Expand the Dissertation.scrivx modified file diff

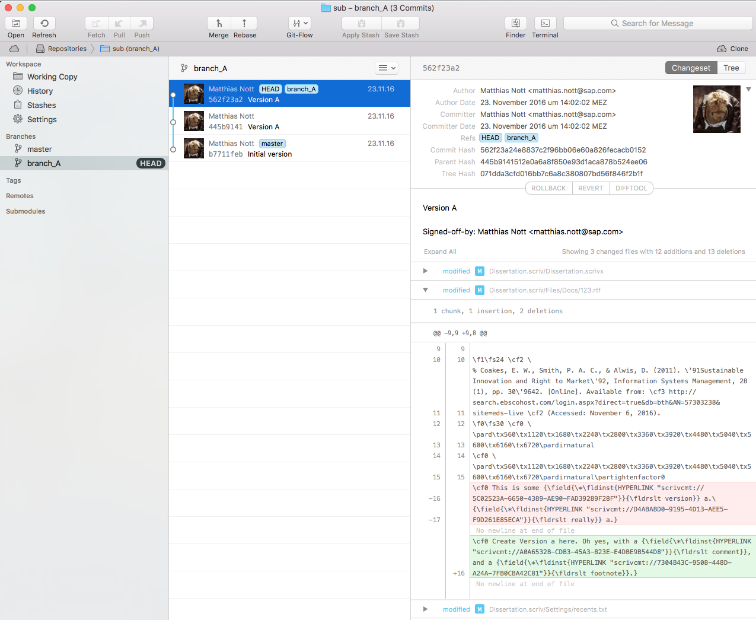click(425, 271)
